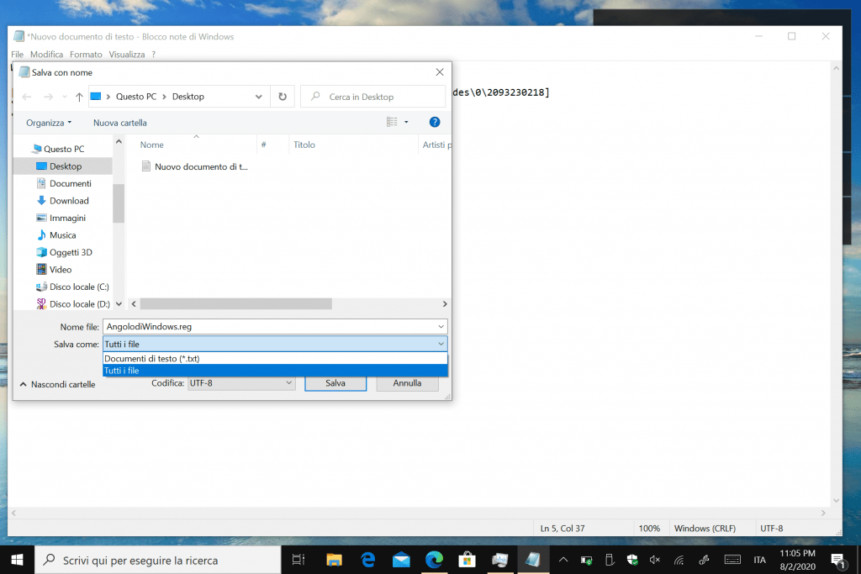Open the Oggetti 3D folder

point(70,252)
